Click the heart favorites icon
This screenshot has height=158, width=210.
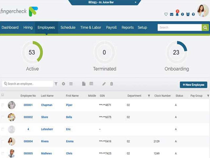pyautogui.click(x=166, y=14)
